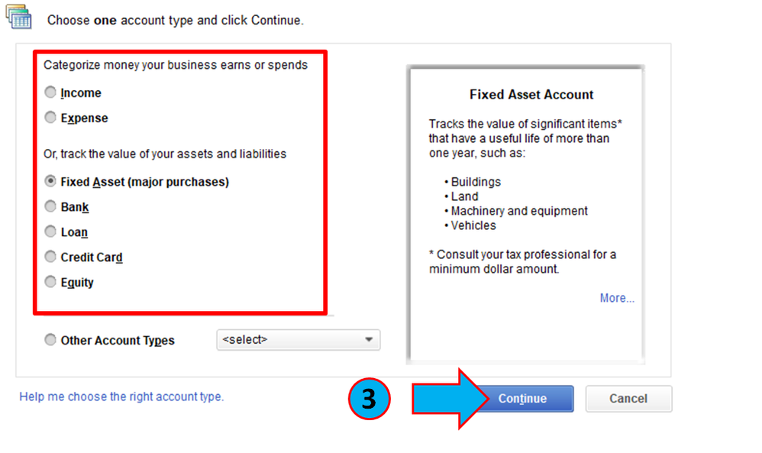Image resolution: width=762 pixels, height=453 pixels.
Task: Select the Income account type
Action: click(50, 93)
